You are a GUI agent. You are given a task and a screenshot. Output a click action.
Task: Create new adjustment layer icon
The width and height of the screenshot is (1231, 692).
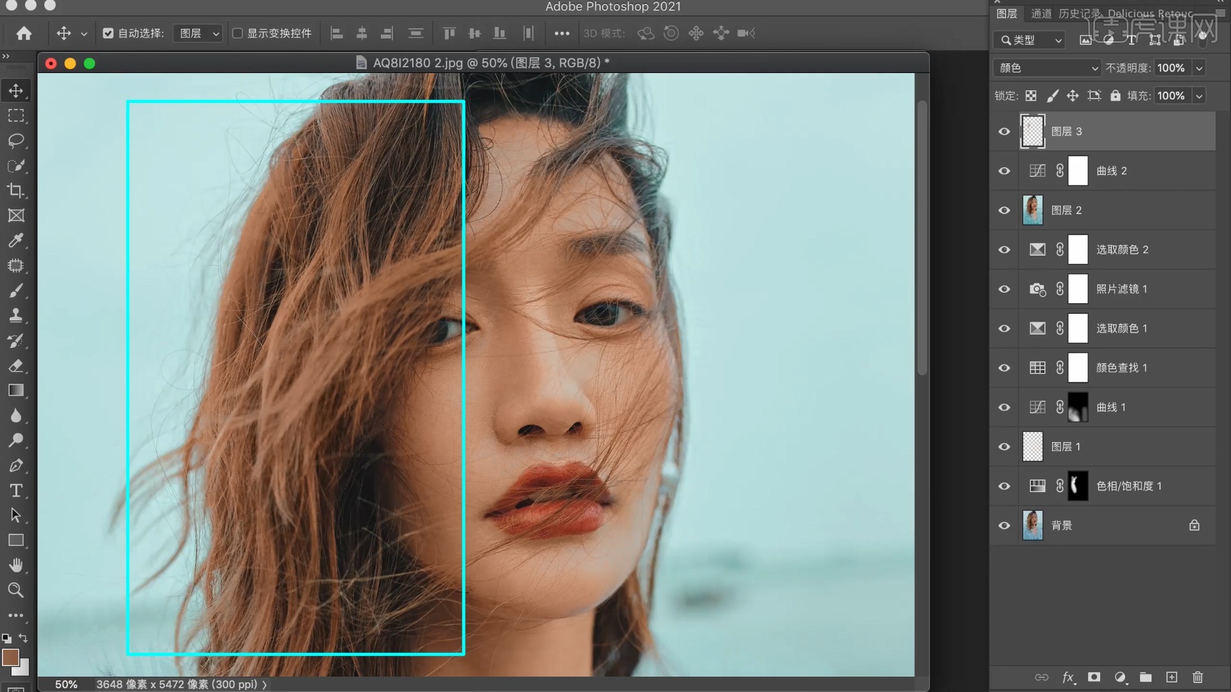coord(1120,677)
